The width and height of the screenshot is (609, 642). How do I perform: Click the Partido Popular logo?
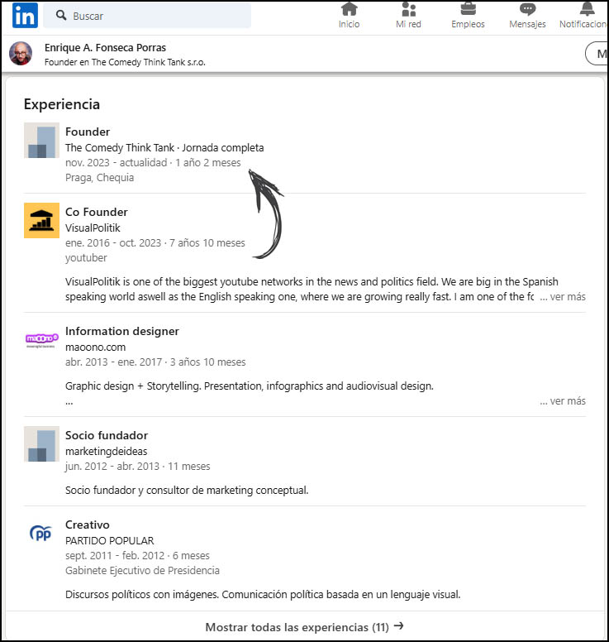pos(41,534)
